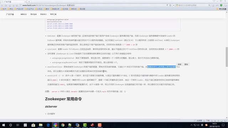Image resolution: width=228 pixels, height=128 pixels.
Task: Open the 行业平台 bookmark folder
Action: click(29, 9)
